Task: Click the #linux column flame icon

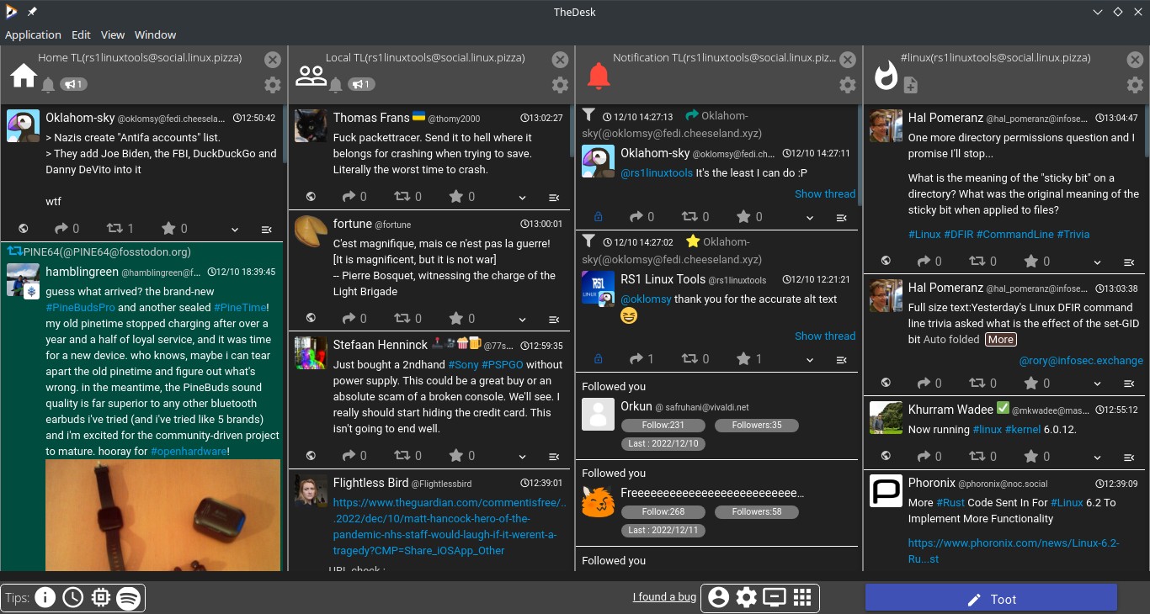Action: (x=886, y=76)
